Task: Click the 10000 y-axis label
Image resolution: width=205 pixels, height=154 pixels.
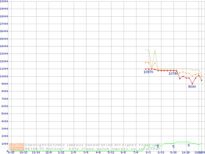Action: (x=4, y=76)
